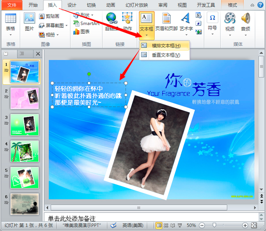Choose Horizontal Text Box (横排文本框)
This screenshot has width=266, height=231.
[164, 46]
